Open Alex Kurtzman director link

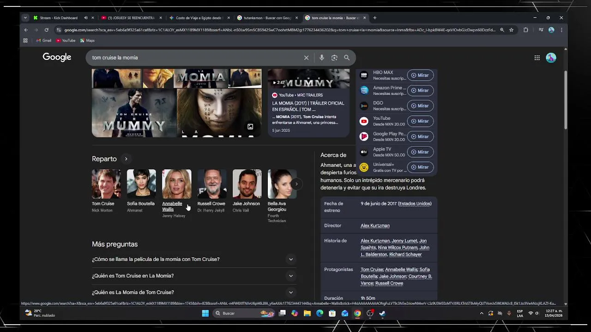point(375,225)
